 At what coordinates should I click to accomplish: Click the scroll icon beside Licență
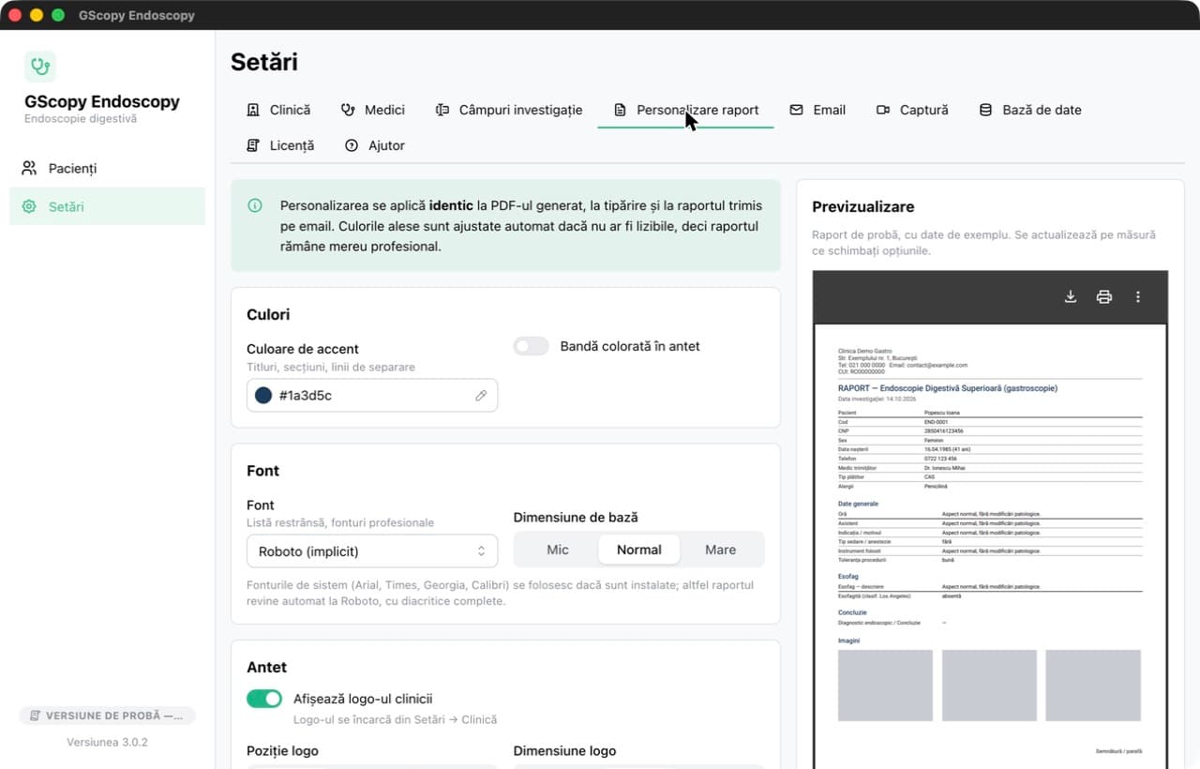(253, 145)
